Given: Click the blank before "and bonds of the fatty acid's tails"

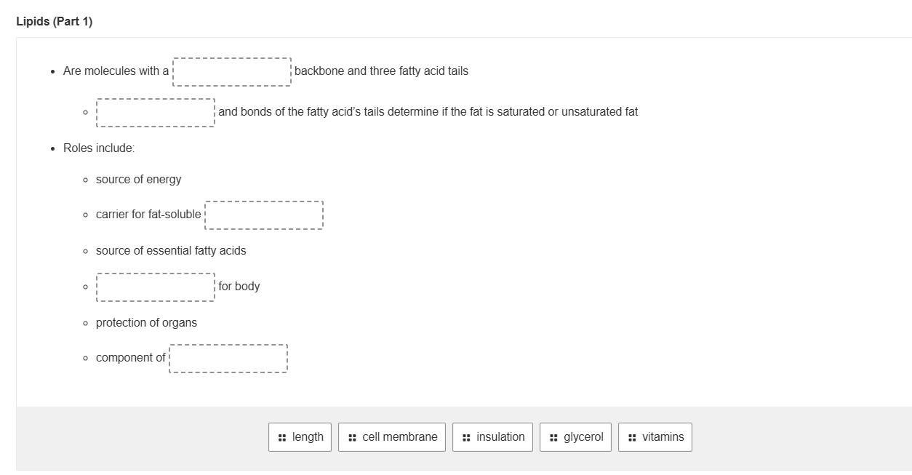Looking at the screenshot, I should (x=156, y=112).
